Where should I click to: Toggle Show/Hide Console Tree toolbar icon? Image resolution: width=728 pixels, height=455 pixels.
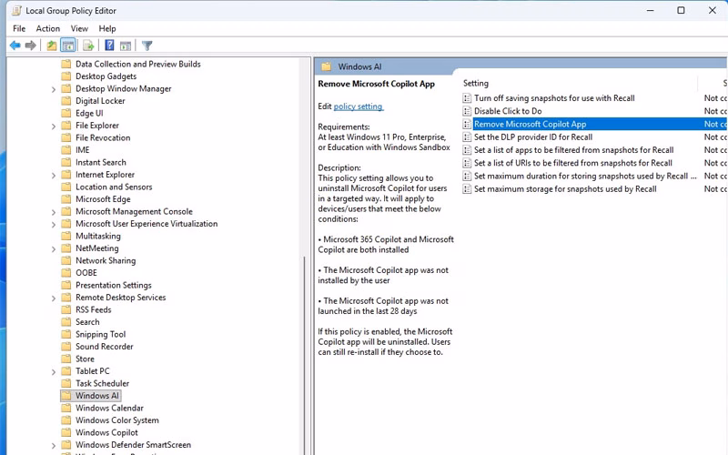click(x=67, y=45)
